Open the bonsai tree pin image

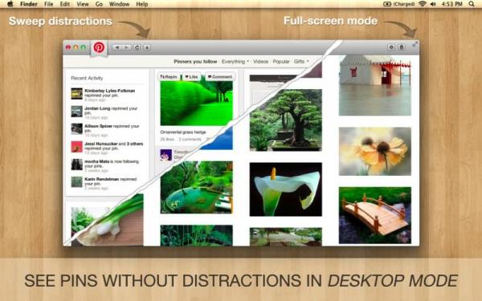point(285,120)
